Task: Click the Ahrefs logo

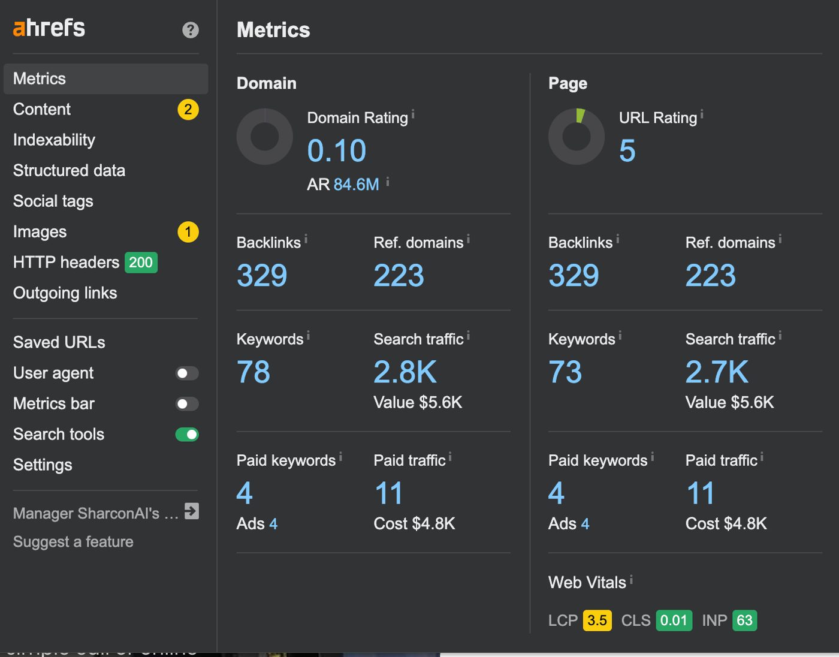Action: click(x=49, y=28)
